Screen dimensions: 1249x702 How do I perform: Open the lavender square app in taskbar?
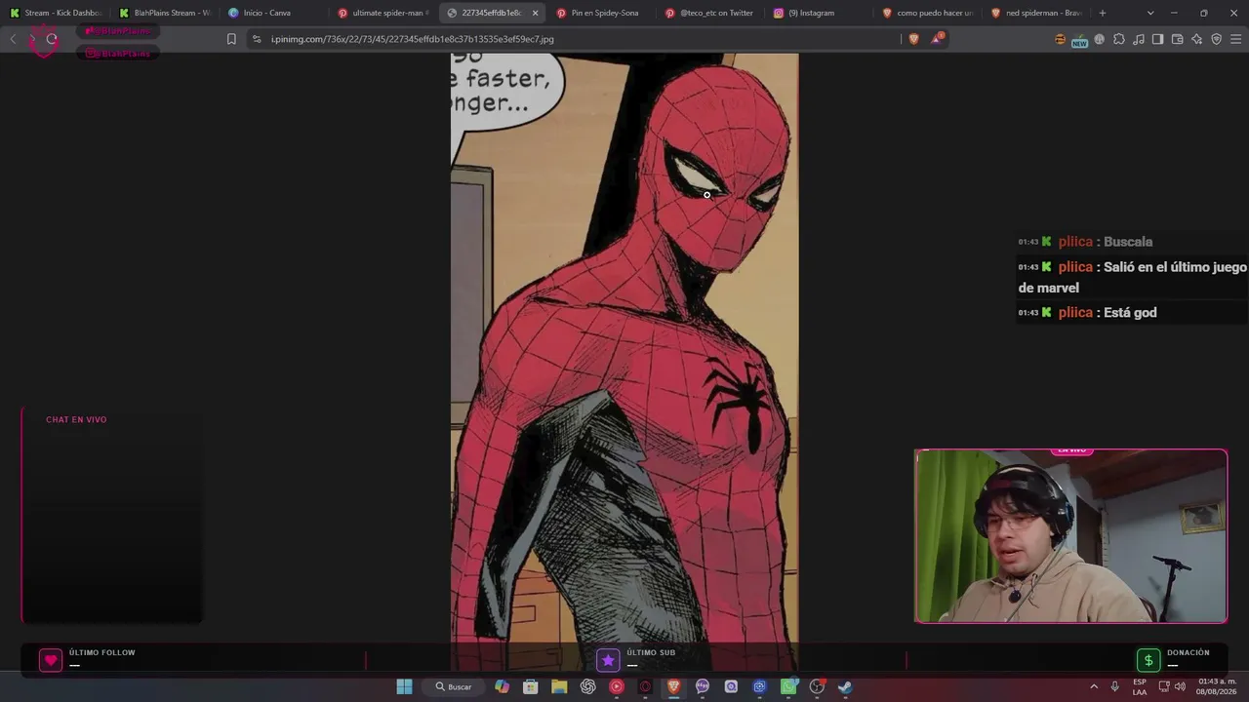[731, 686]
